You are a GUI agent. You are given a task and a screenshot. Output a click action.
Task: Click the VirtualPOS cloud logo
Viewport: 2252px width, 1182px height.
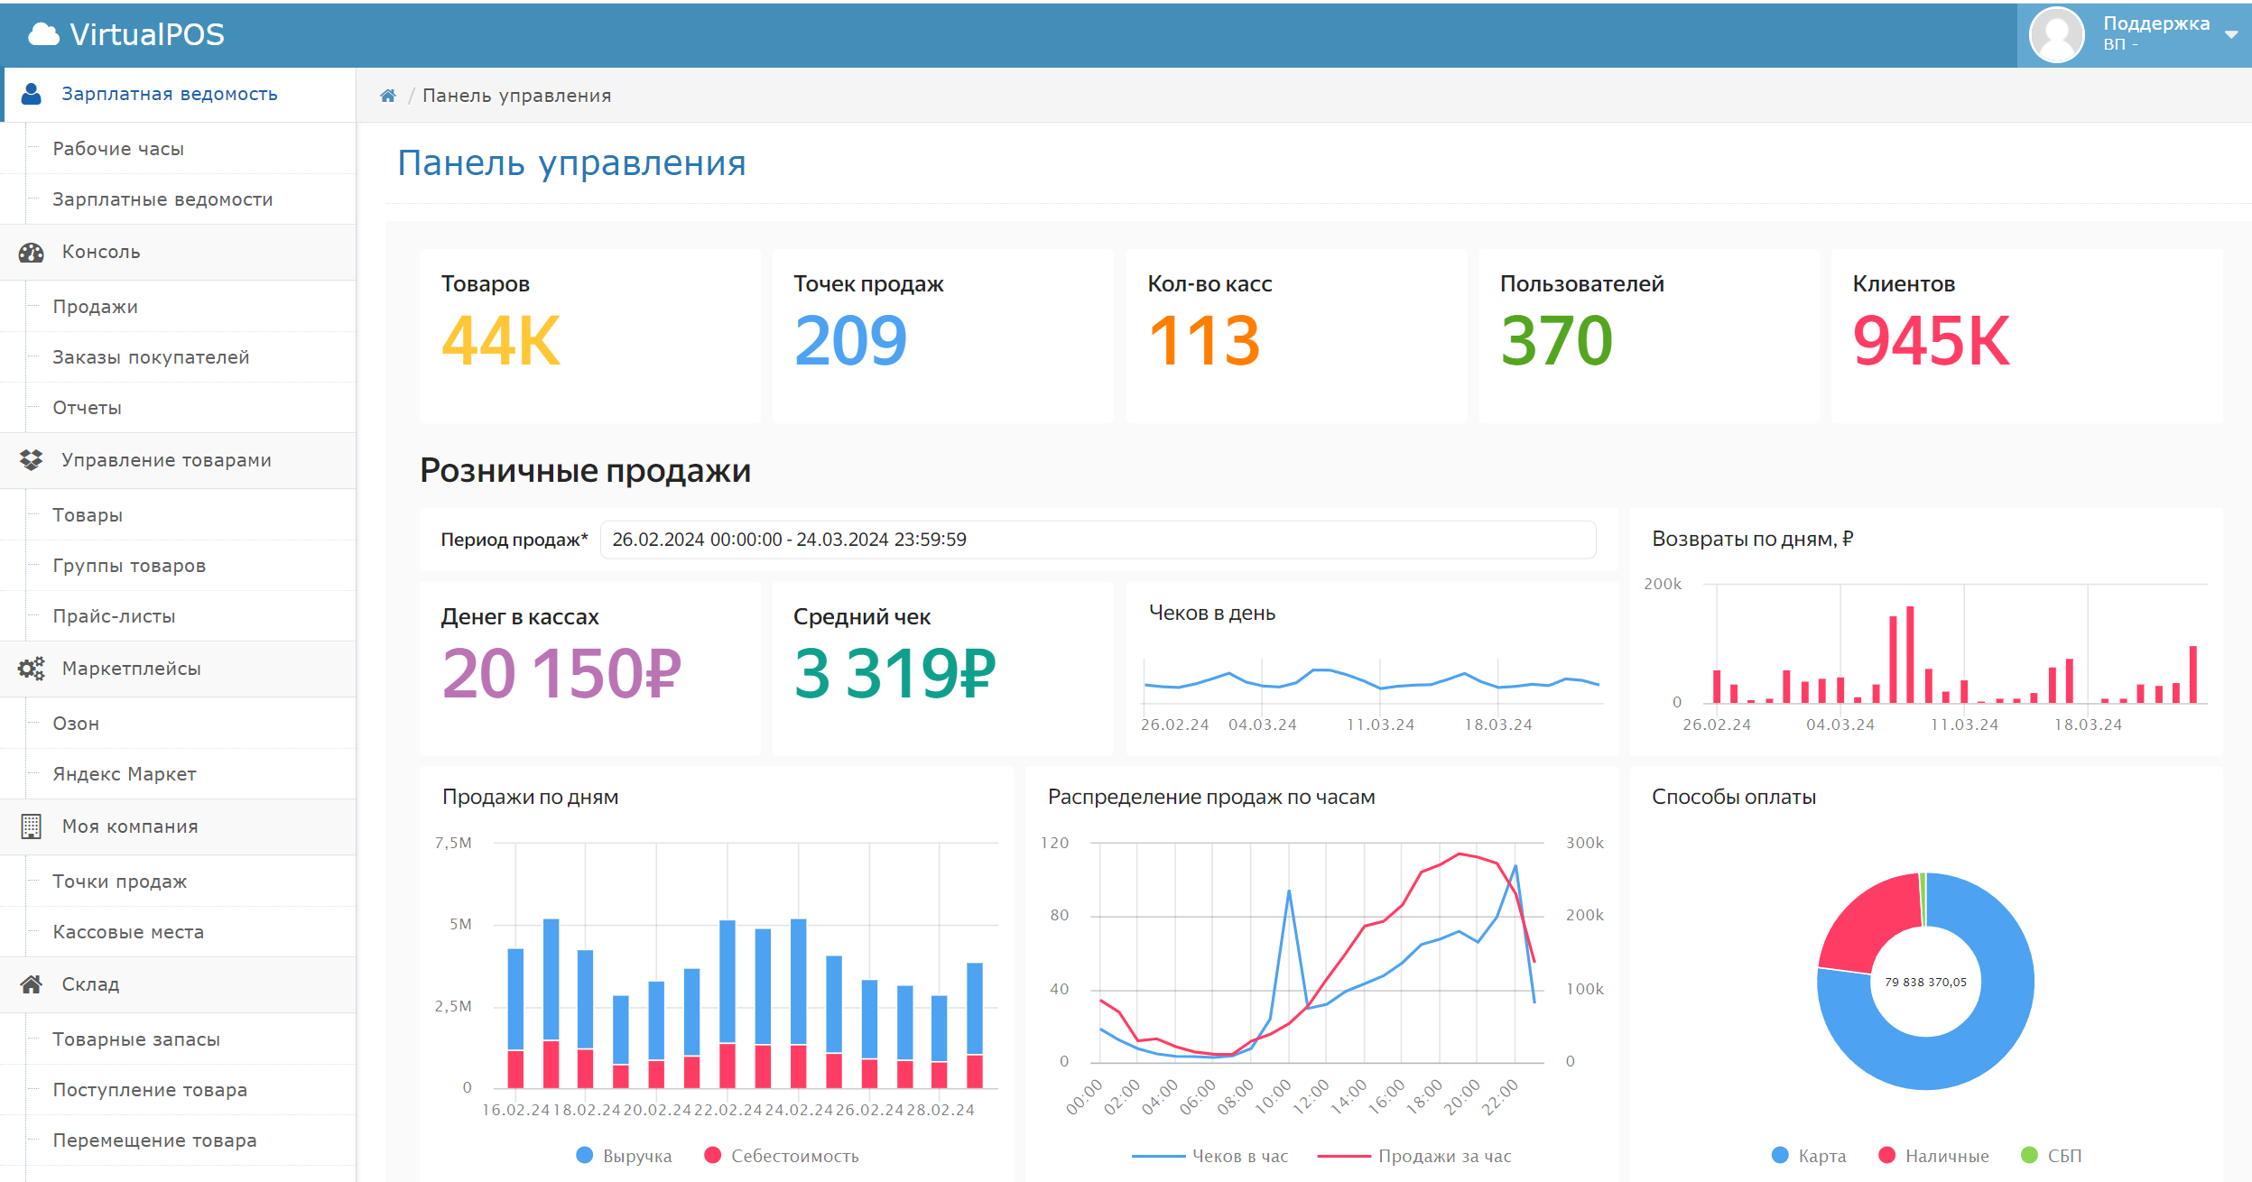[44, 34]
